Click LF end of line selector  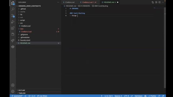pos(132,96)
